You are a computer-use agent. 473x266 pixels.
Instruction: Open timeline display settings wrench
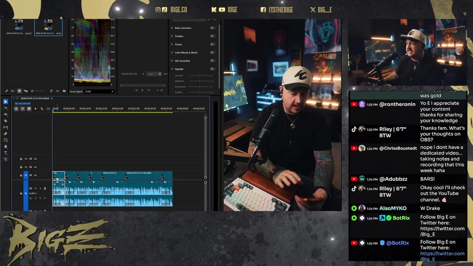pos(42,109)
